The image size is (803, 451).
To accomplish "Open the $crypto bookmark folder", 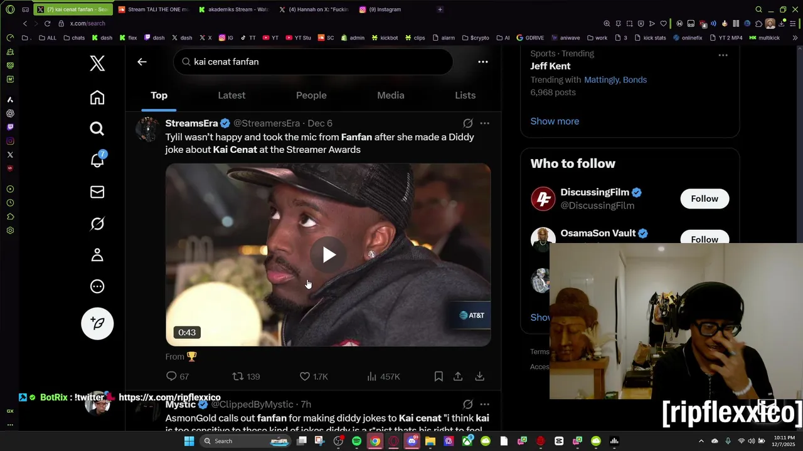I will [x=476, y=38].
